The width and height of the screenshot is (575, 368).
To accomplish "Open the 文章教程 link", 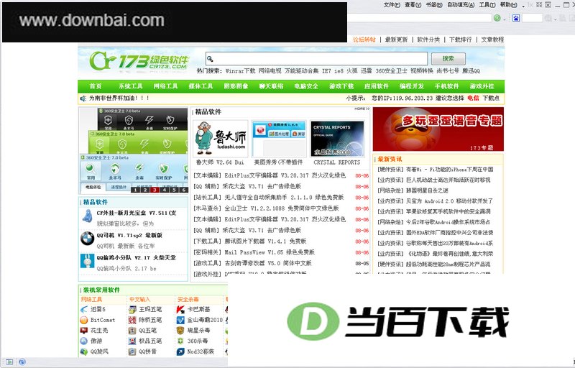I will tap(492, 40).
